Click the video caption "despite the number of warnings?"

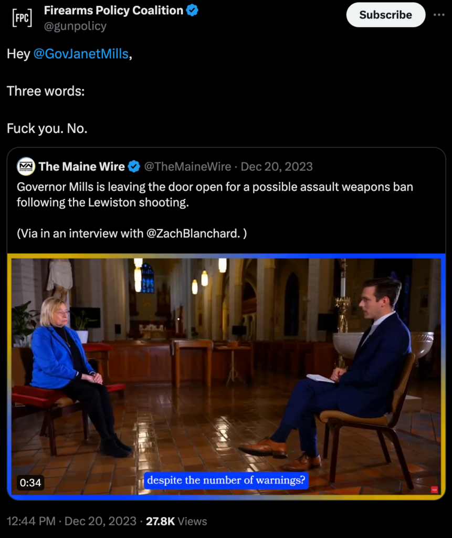tap(226, 480)
